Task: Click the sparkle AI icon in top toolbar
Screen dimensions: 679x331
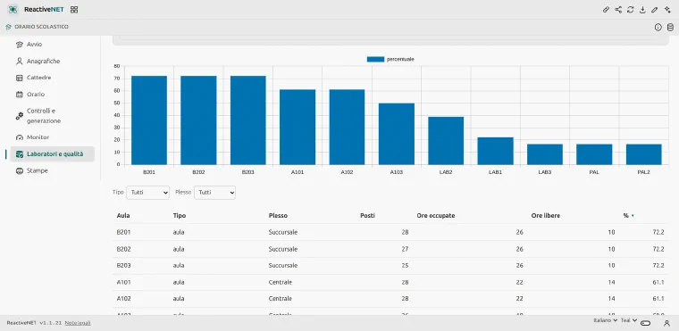Action: 667,10
